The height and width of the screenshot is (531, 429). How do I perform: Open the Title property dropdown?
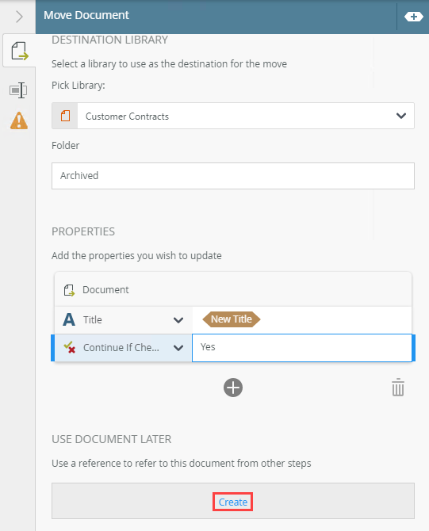click(x=178, y=320)
